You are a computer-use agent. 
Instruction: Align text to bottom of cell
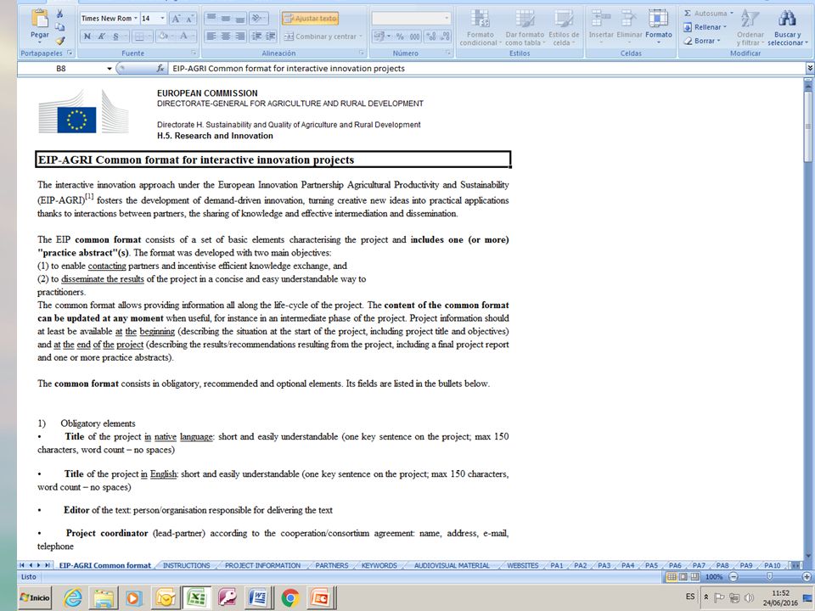tap(239, 19)
